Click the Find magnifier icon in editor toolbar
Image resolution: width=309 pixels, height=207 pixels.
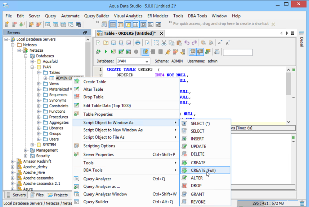point(204,43)
